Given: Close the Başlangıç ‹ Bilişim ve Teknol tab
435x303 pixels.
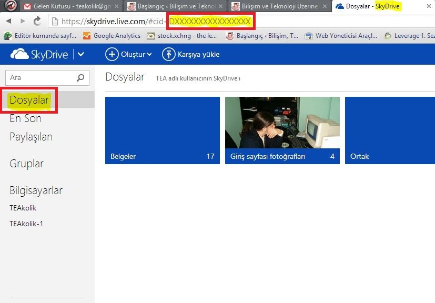Looking at the screenshot, I should (220, 6).
